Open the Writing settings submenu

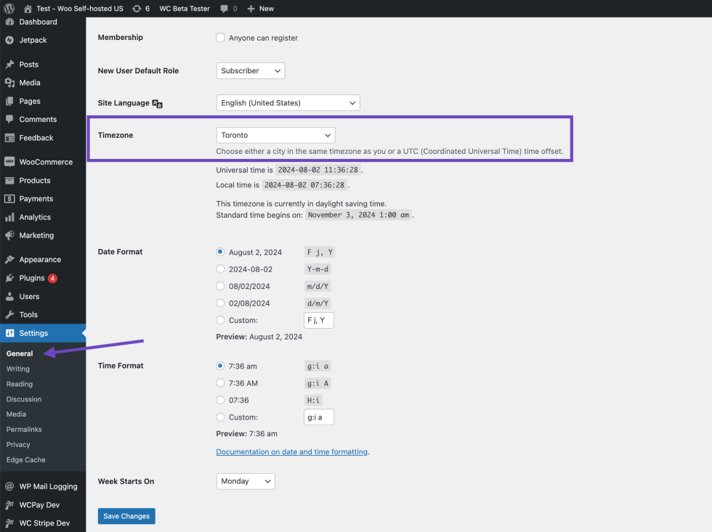tap(18, 369)
